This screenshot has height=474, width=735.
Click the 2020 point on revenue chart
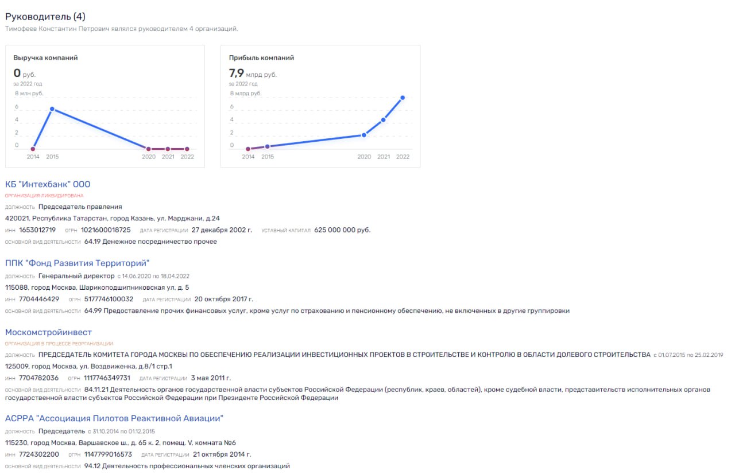(148, 149)
